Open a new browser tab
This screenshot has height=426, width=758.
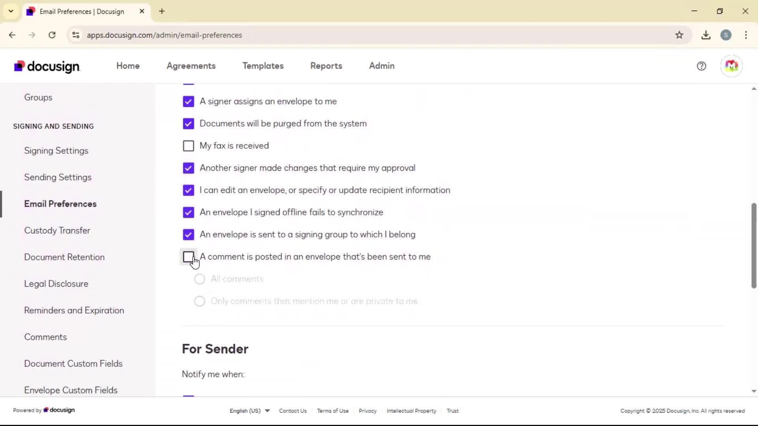162,11
